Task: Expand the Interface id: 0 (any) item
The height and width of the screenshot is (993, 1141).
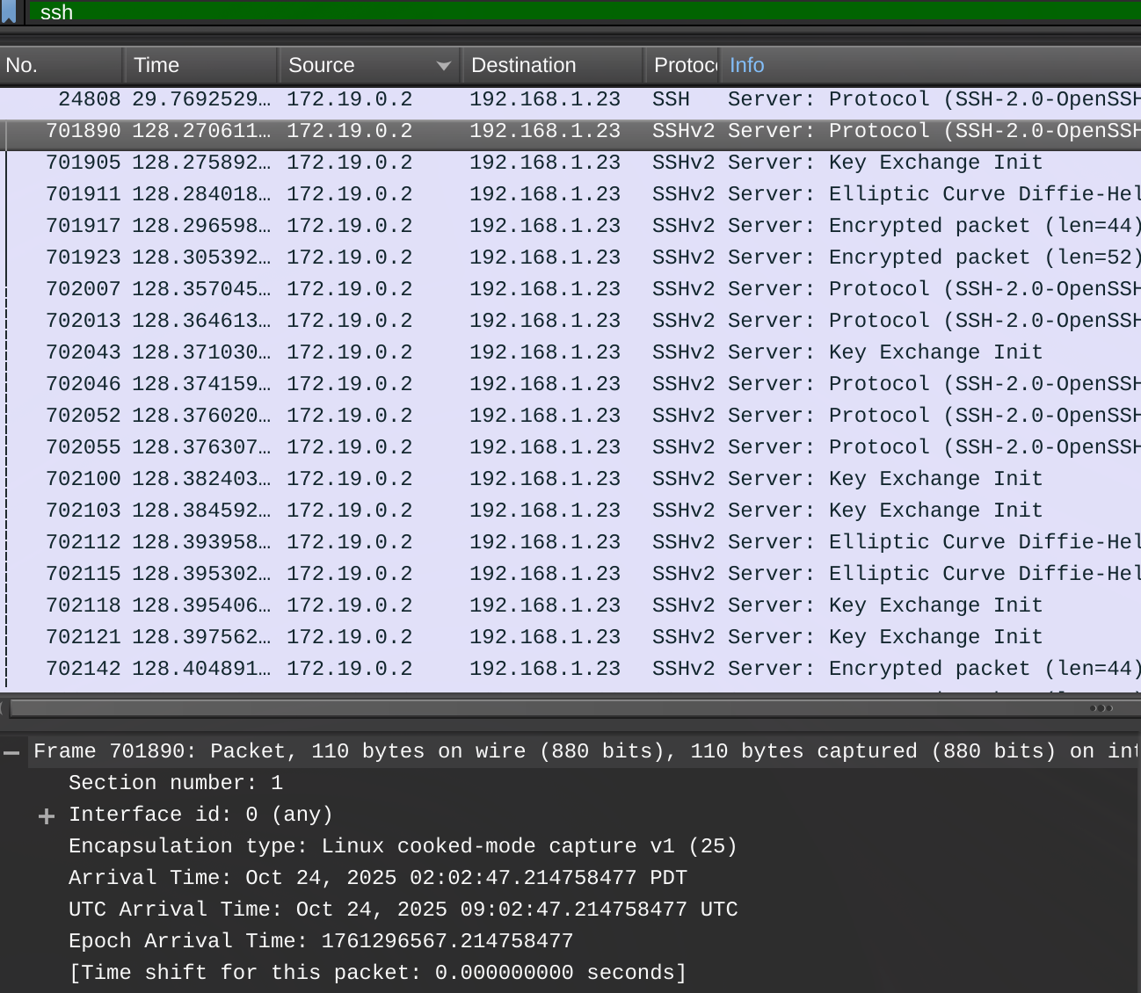Action: (x=47, y=816)
